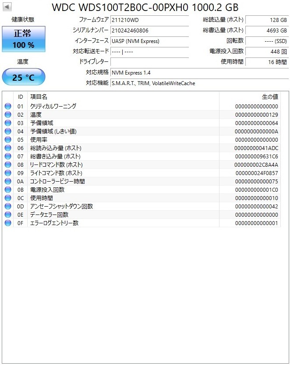Click status orb for ID 01 クリティカルワーニング
The height and width of the screenshot is (365, 290).
pos(8,106)
